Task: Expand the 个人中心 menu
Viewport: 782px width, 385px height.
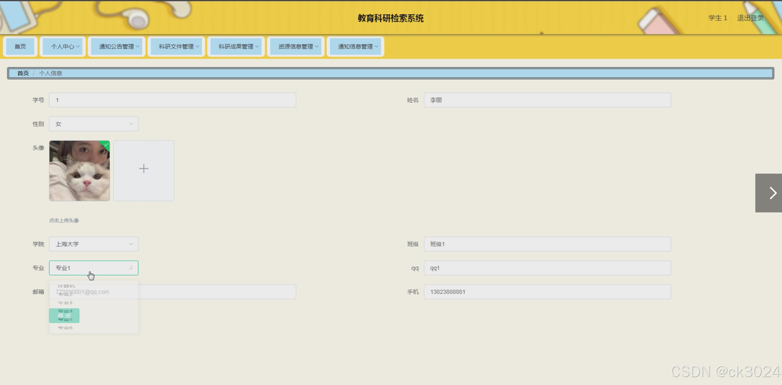Action: pyautogui.click(x=63, y=46)
